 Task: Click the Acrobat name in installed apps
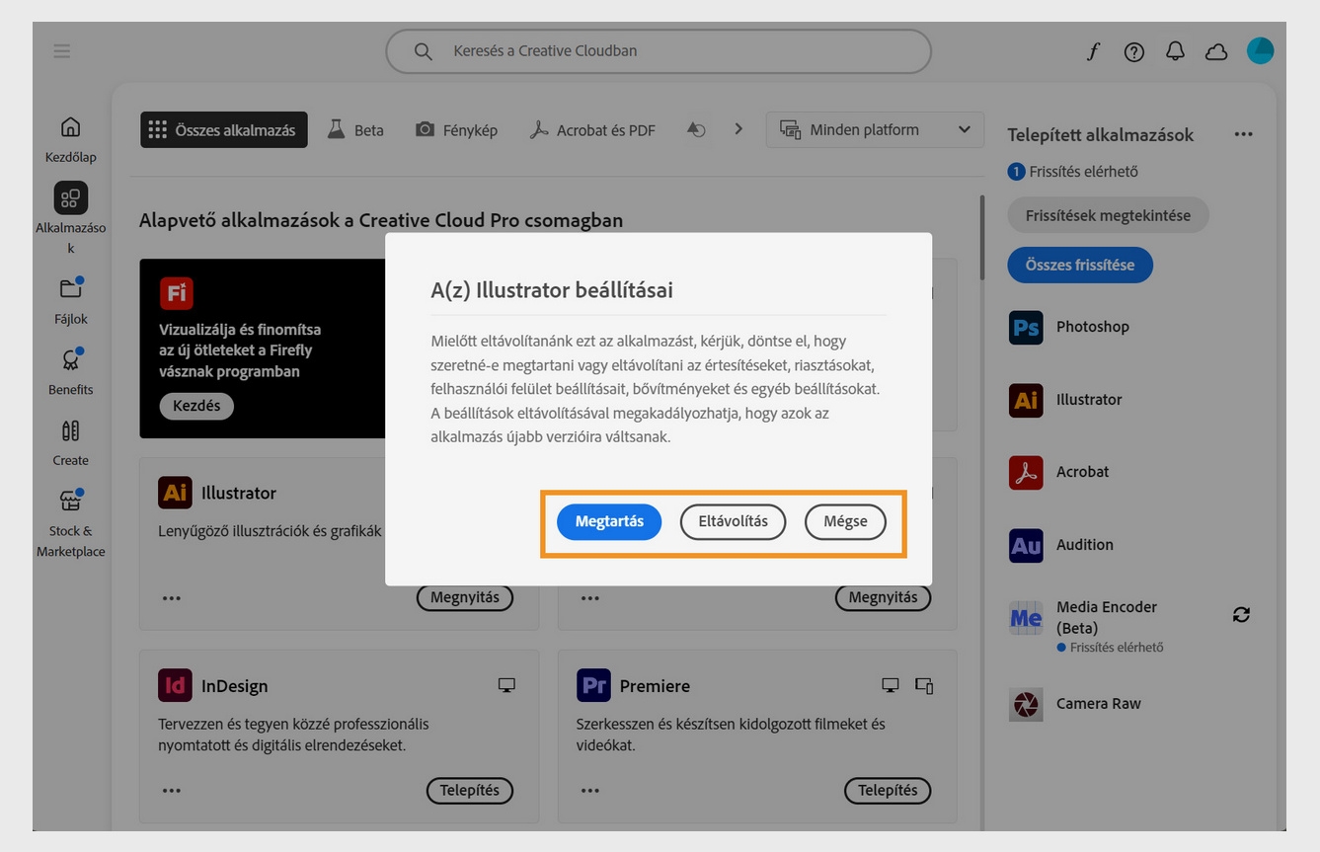(x=1083, y=472)
